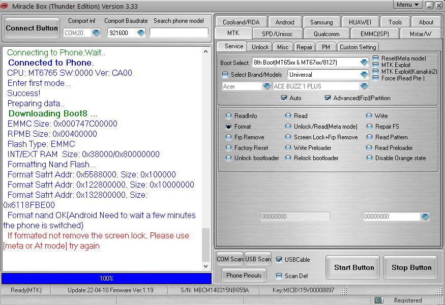Uncheck Advanced(Frp)(Partition checkbox
This screenshot has width=445, height=305.
(328, 98)
